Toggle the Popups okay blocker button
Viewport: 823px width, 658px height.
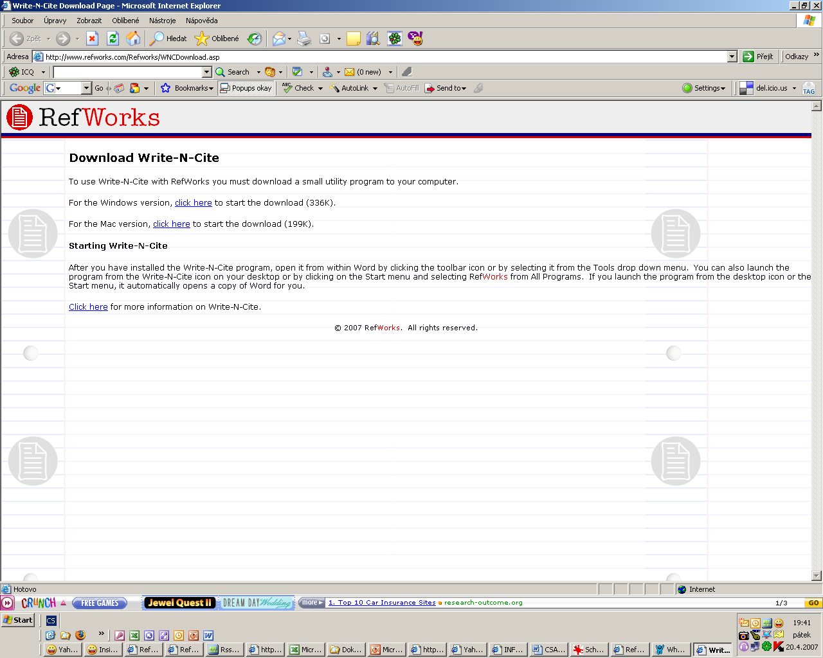coord(246,88)
